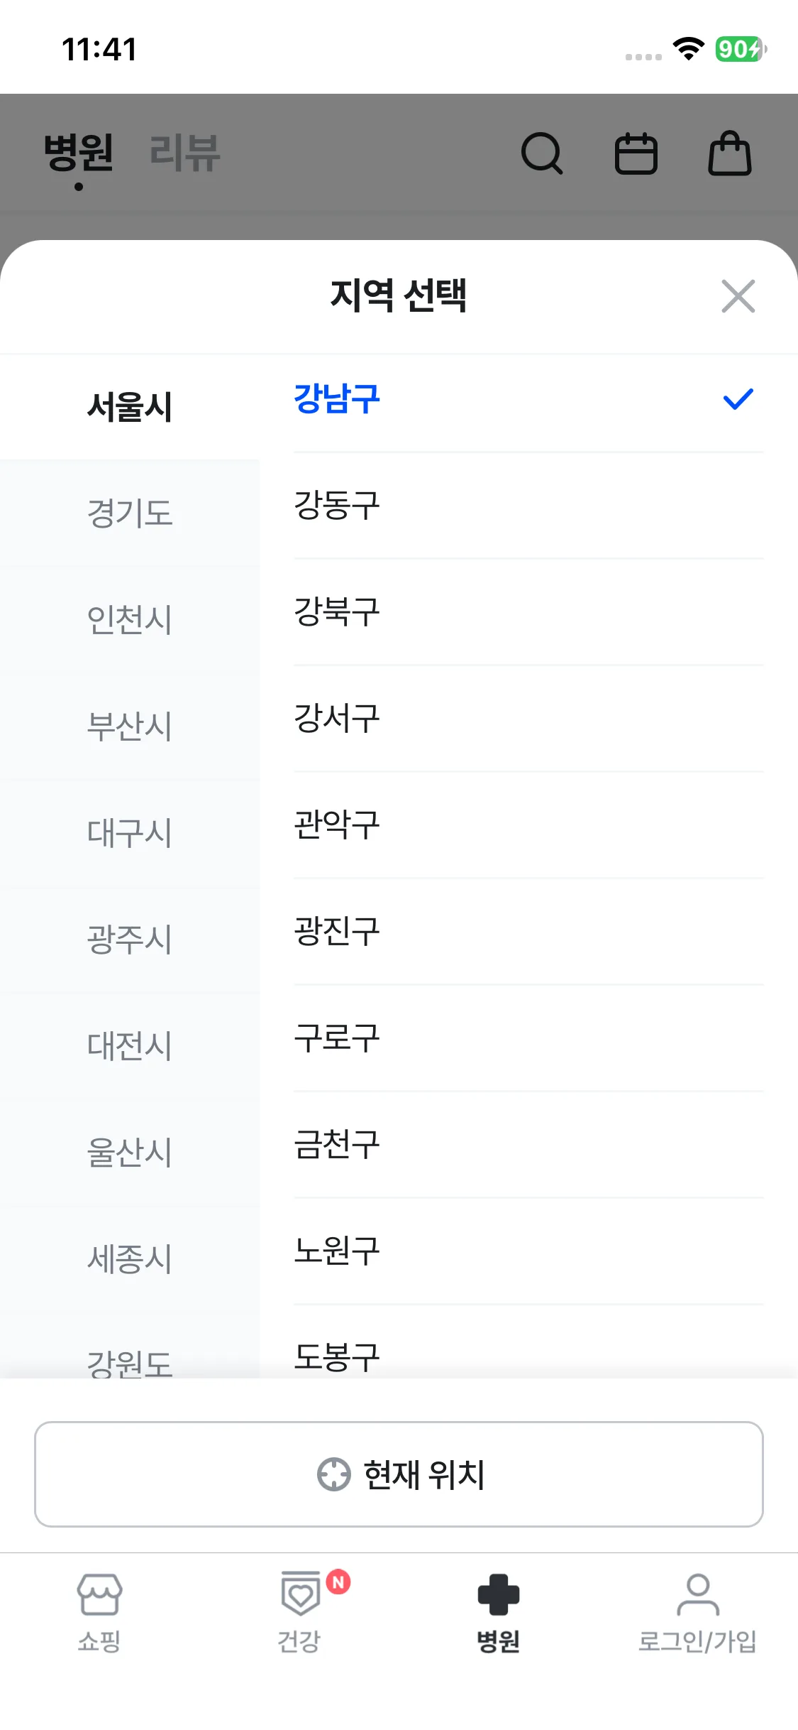
Task: Select the 강남구 district label
Action: coord(338,399)
